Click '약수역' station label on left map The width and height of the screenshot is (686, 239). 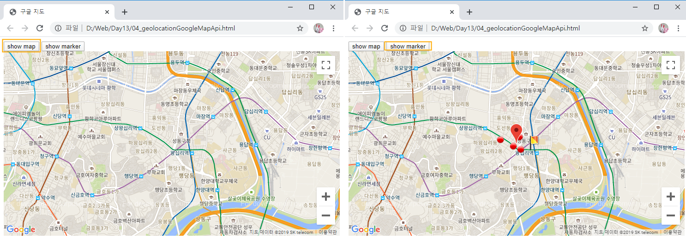(48, 197)
